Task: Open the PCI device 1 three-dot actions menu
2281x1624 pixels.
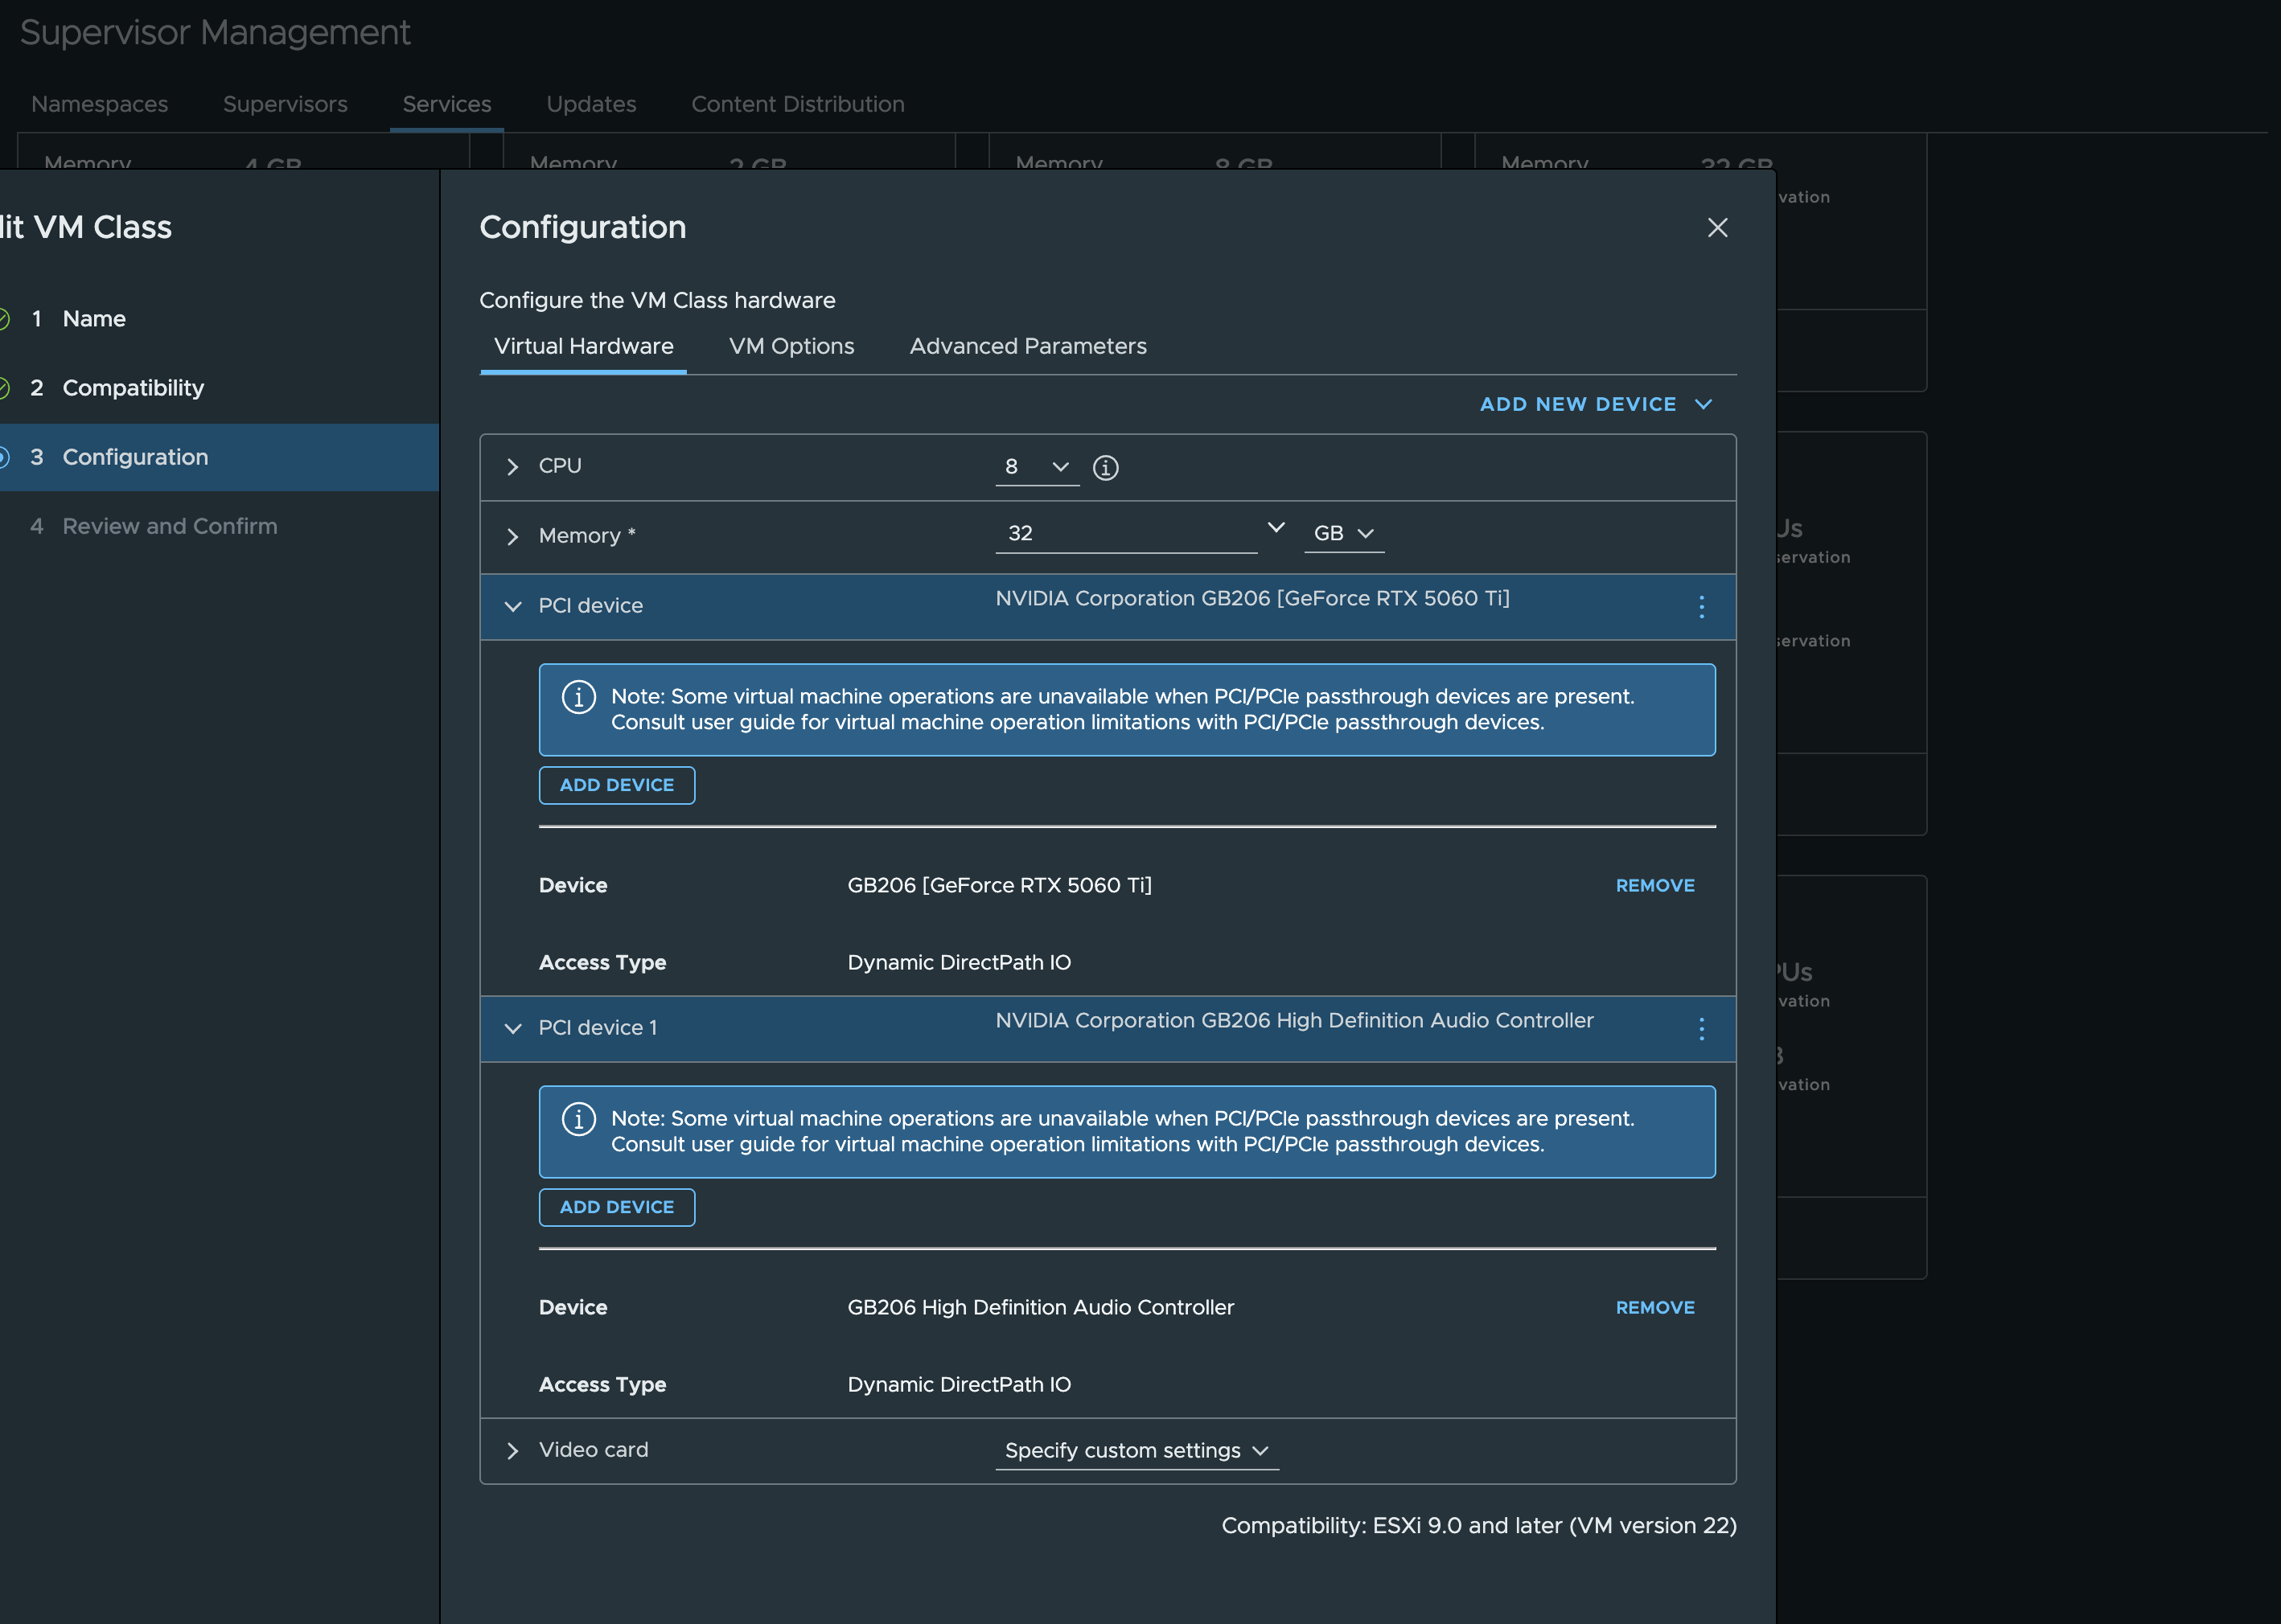Action: pyautogui.click(x=1701, y=1028)
